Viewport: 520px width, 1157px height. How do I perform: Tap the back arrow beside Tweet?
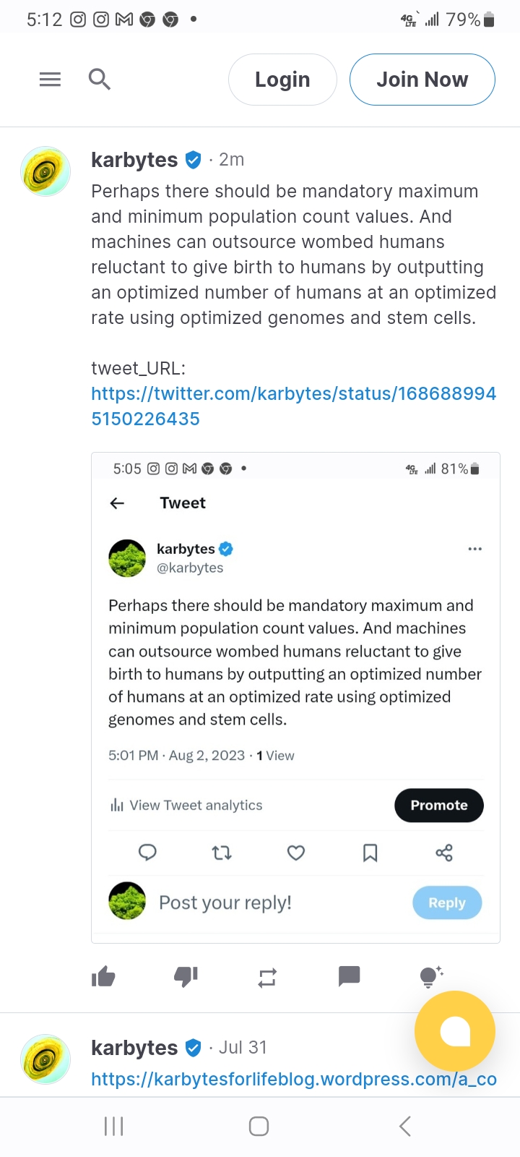117,503
